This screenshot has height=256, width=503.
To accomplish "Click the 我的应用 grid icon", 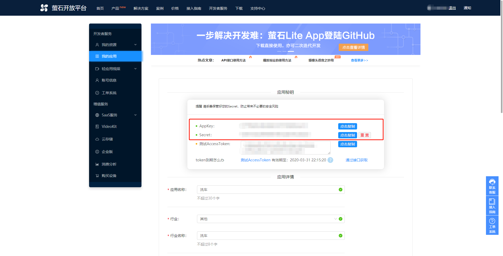I will 97,56.
